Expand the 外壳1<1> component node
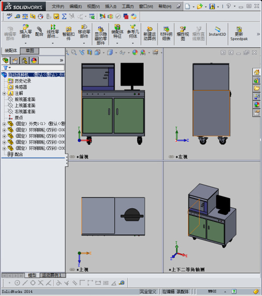This screenshot has width=262, height=296. 4,124
